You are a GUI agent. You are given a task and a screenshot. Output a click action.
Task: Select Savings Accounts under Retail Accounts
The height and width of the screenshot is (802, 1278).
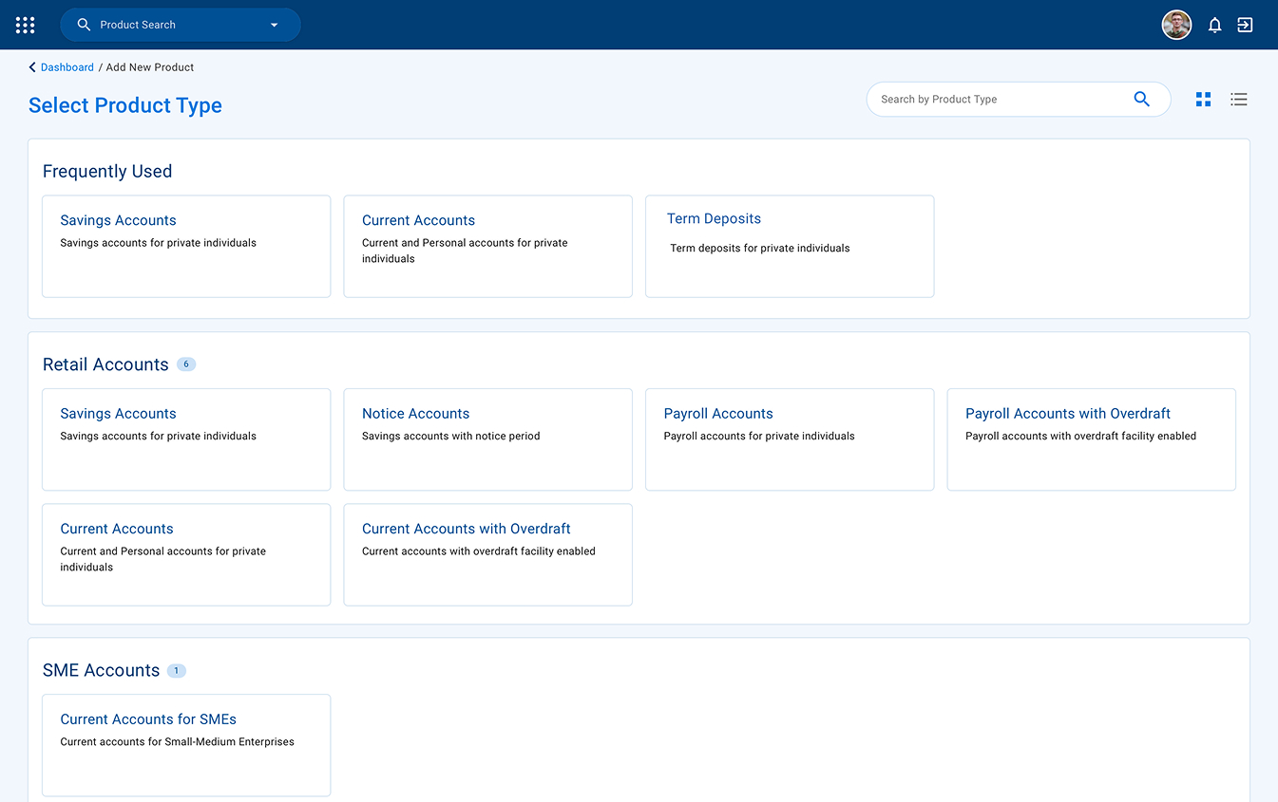pyautogui.click(x=186, y=439)
